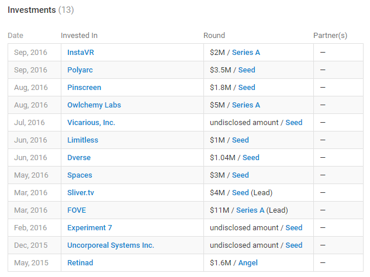370x277 pixels.
Task: Open the Experiment 7 link
Action: point(89,228)
